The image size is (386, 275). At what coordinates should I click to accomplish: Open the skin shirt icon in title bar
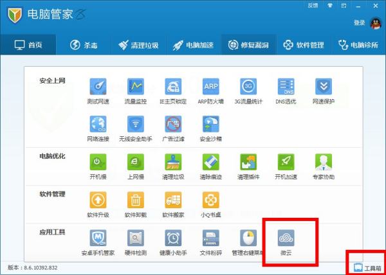click(330, 6)
